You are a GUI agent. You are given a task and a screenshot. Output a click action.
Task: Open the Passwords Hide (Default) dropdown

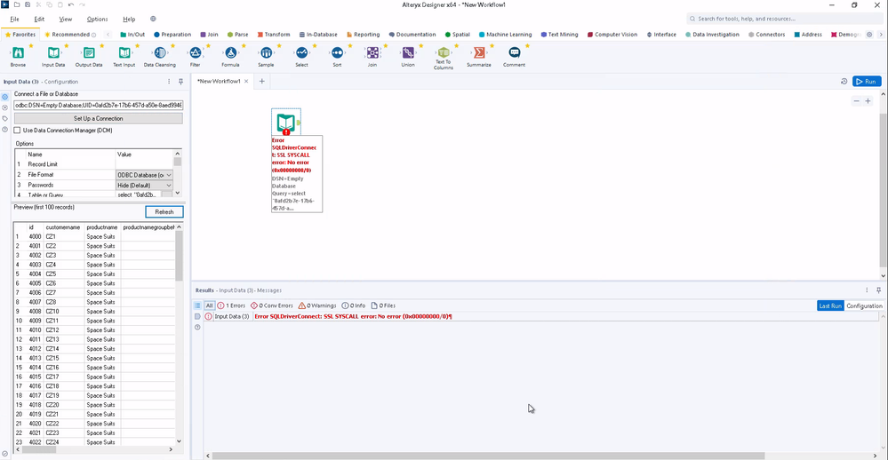[144, 186]
